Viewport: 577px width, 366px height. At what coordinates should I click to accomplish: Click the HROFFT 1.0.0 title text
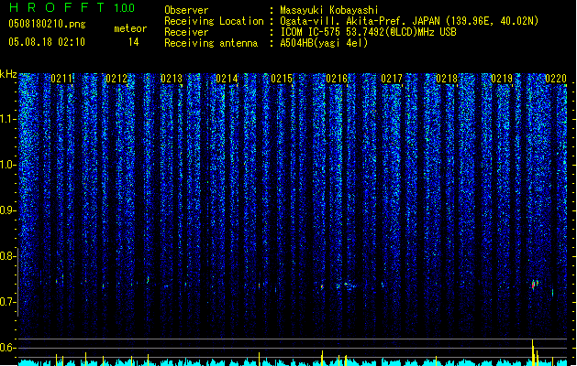pos(72,7)
